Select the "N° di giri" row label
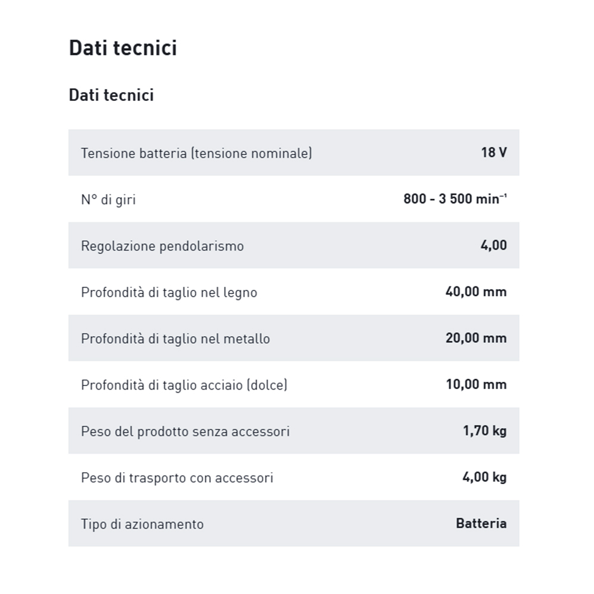The image size is (594, 594). tap(108, 200)
